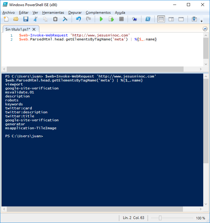
Task: Open the Complementos menu
Action: point(98,13)
